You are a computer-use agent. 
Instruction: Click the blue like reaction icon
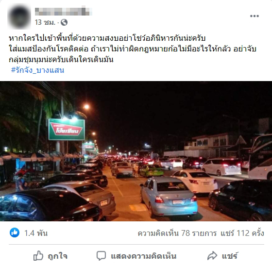[15, 233]
